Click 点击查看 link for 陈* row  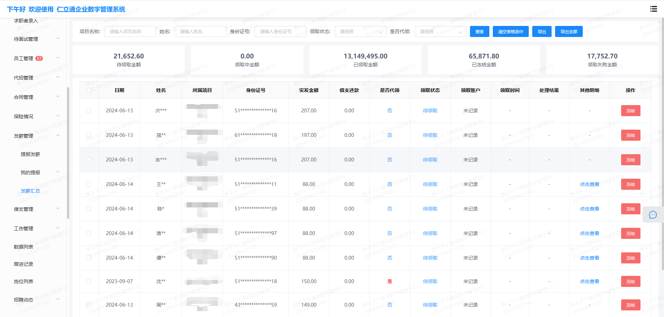[x=589, y=209]
